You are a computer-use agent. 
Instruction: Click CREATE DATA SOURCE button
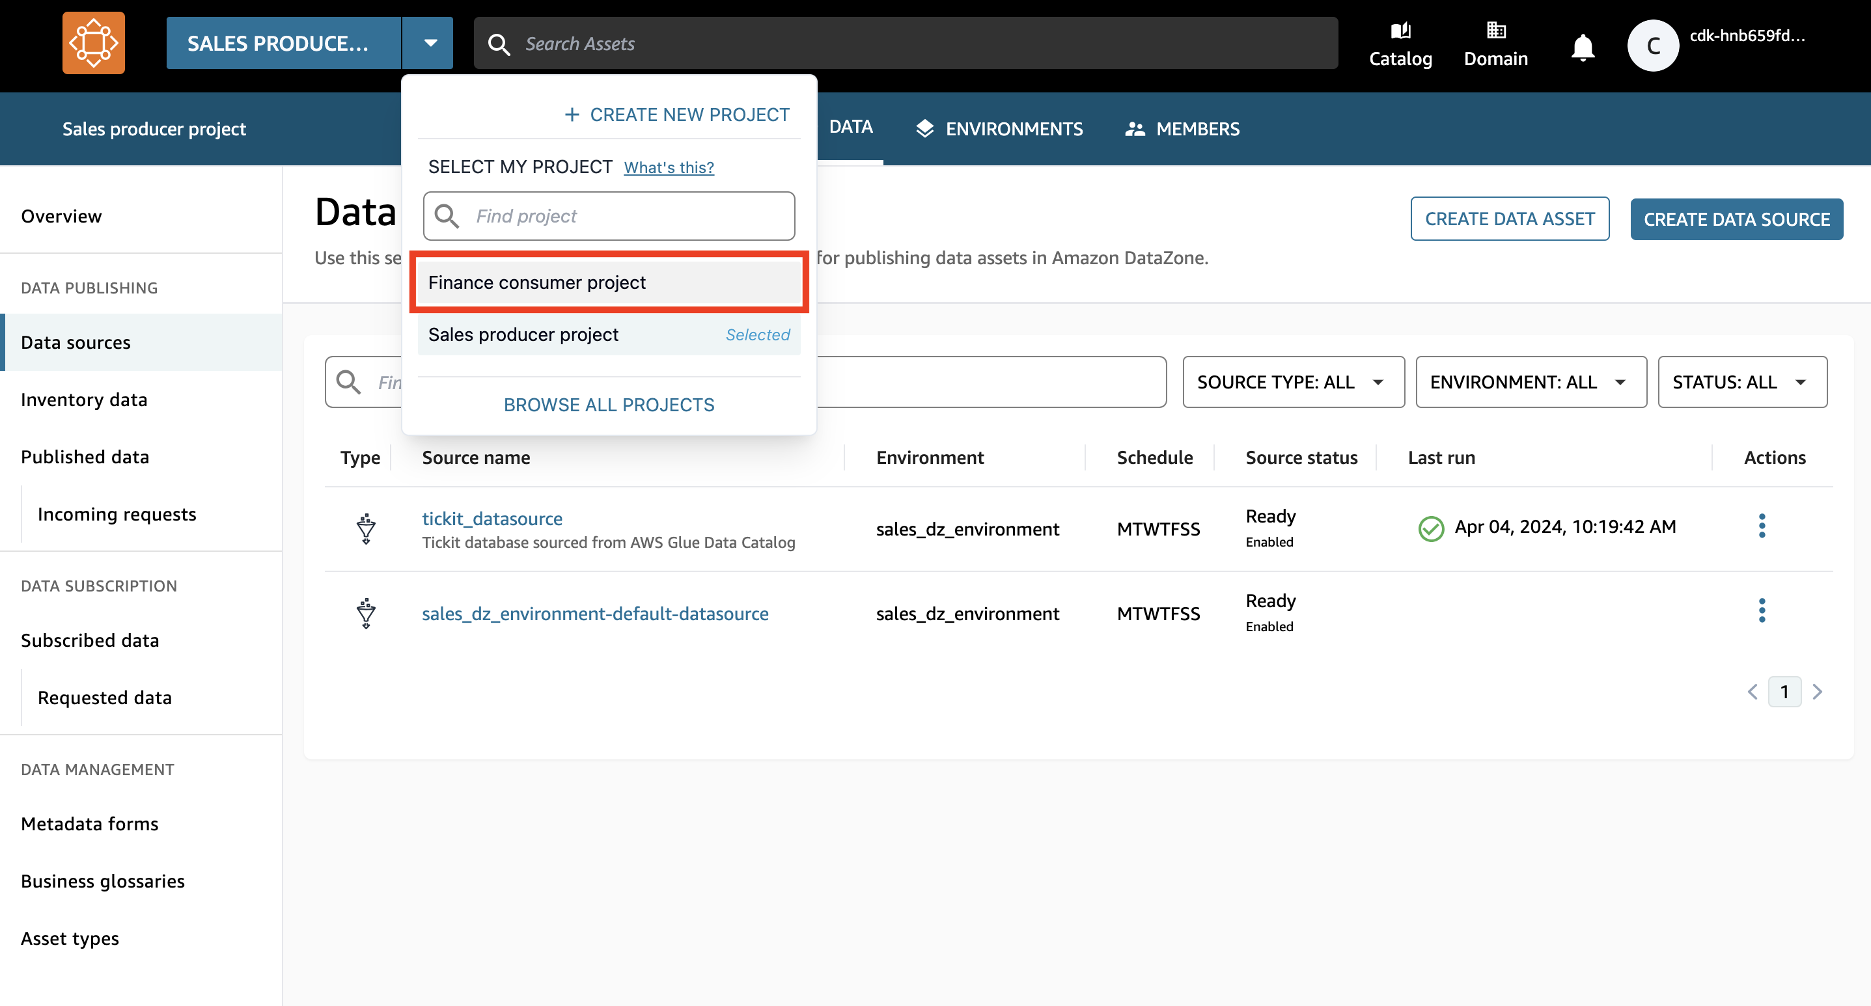pyautogui.click(x=1736, y=219)
